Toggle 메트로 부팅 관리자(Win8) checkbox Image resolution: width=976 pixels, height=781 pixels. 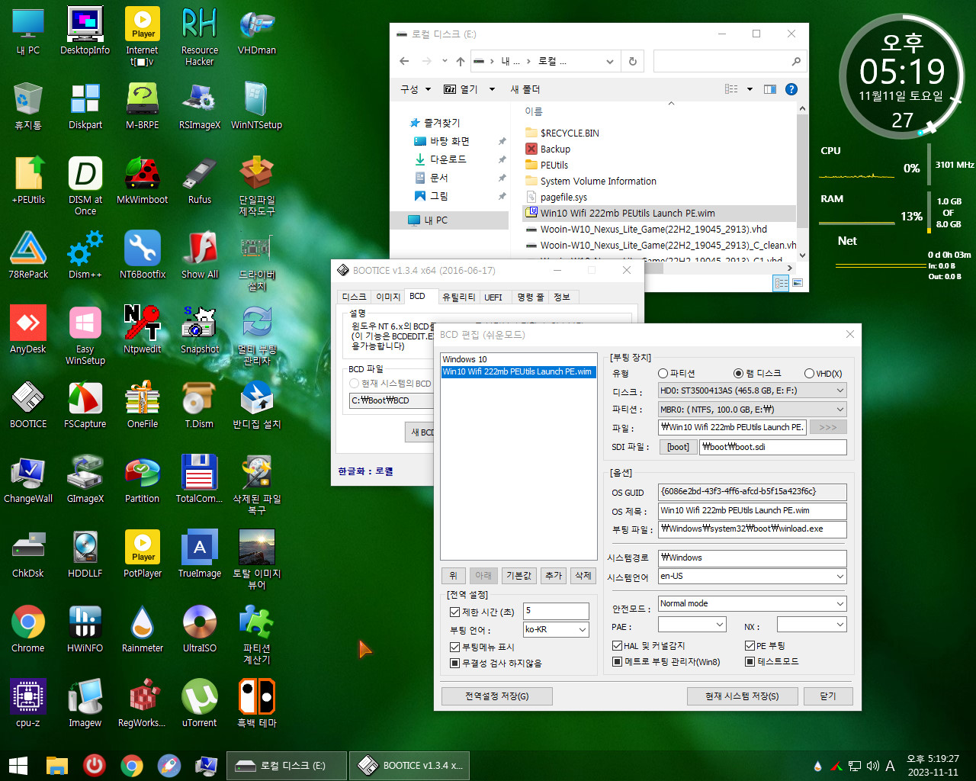(x=617, y=661)
